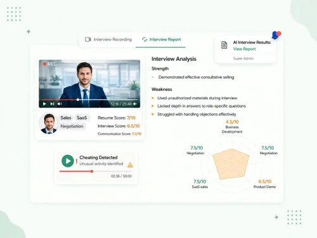This screenshot has width=317, height=238.
Task: Click the View Report link
Action: 244,49
